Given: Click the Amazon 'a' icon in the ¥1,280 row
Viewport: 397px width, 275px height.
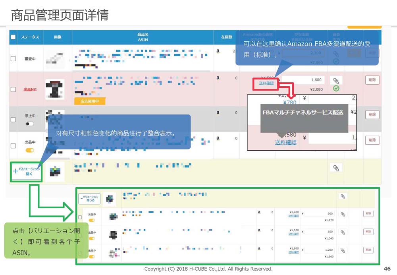Looking at the screenshot, I should [259, 230].
